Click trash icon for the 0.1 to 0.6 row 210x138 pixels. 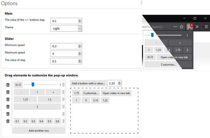(8, 121)
